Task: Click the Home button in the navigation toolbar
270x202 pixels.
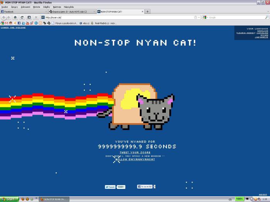Action: pos(15,17)
